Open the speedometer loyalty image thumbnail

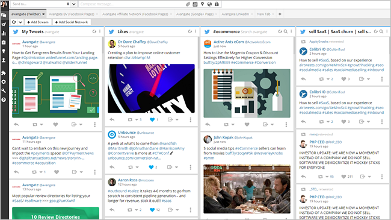pyautogui.click(x=151, y=88)
